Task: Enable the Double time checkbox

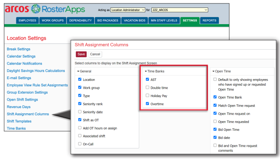Action: 147,87
